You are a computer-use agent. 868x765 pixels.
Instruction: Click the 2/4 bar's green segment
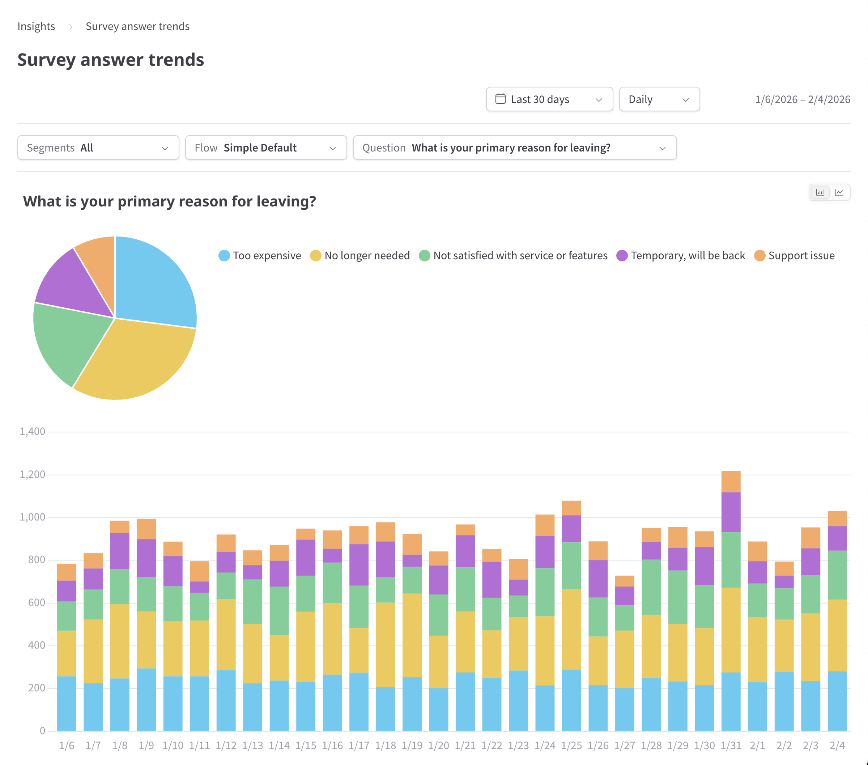tap(837, 575)
